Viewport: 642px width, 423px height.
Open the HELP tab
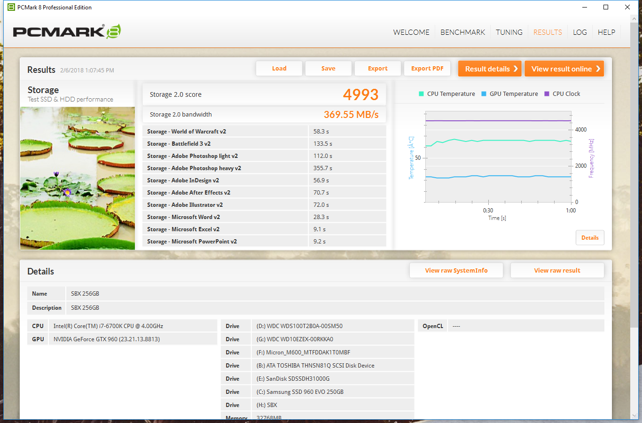[x=606, y=32]
